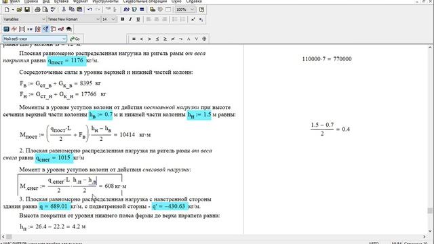Viewport: 434px width, 244px height.
Task: Insert a hyperlink using the toolbar icon
Action: [152, 9]
